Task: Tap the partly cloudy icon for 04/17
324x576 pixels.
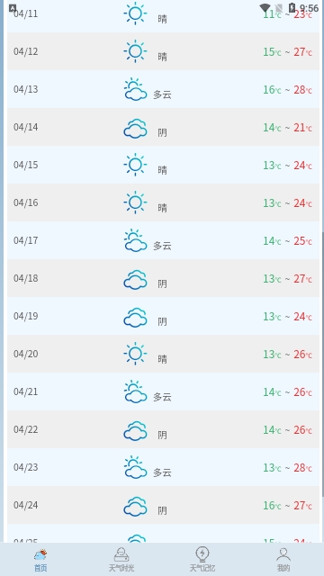Action: (135, 240)
